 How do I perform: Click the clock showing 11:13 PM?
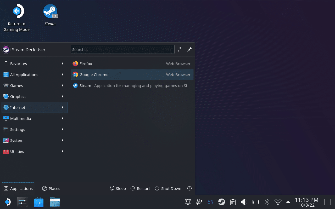coord(307,202)
